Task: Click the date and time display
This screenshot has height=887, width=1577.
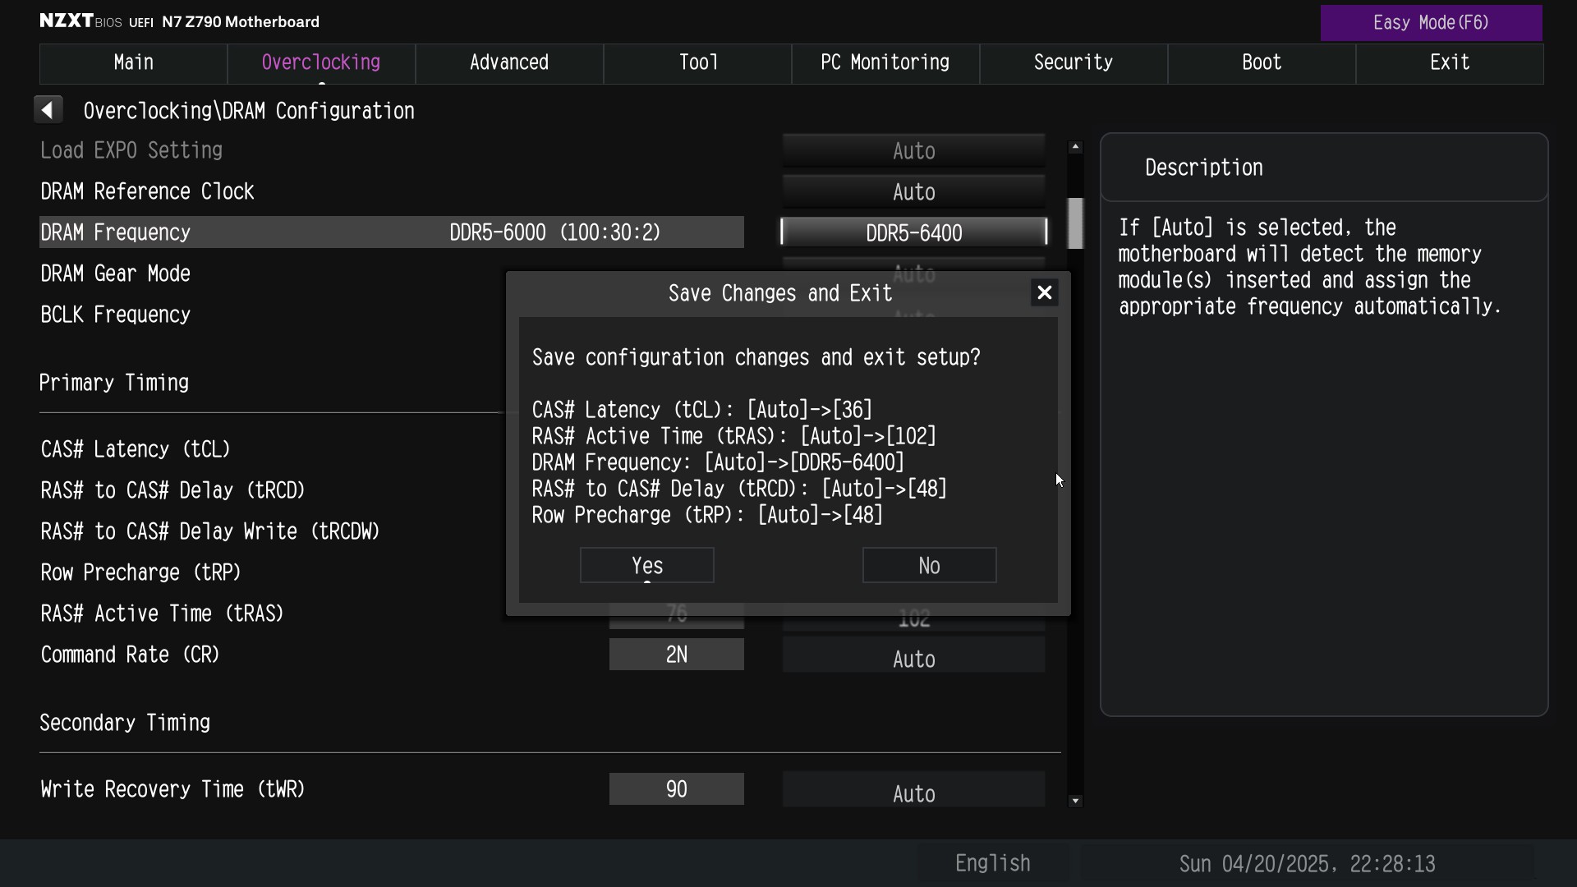Action: tap(1307, 863)
